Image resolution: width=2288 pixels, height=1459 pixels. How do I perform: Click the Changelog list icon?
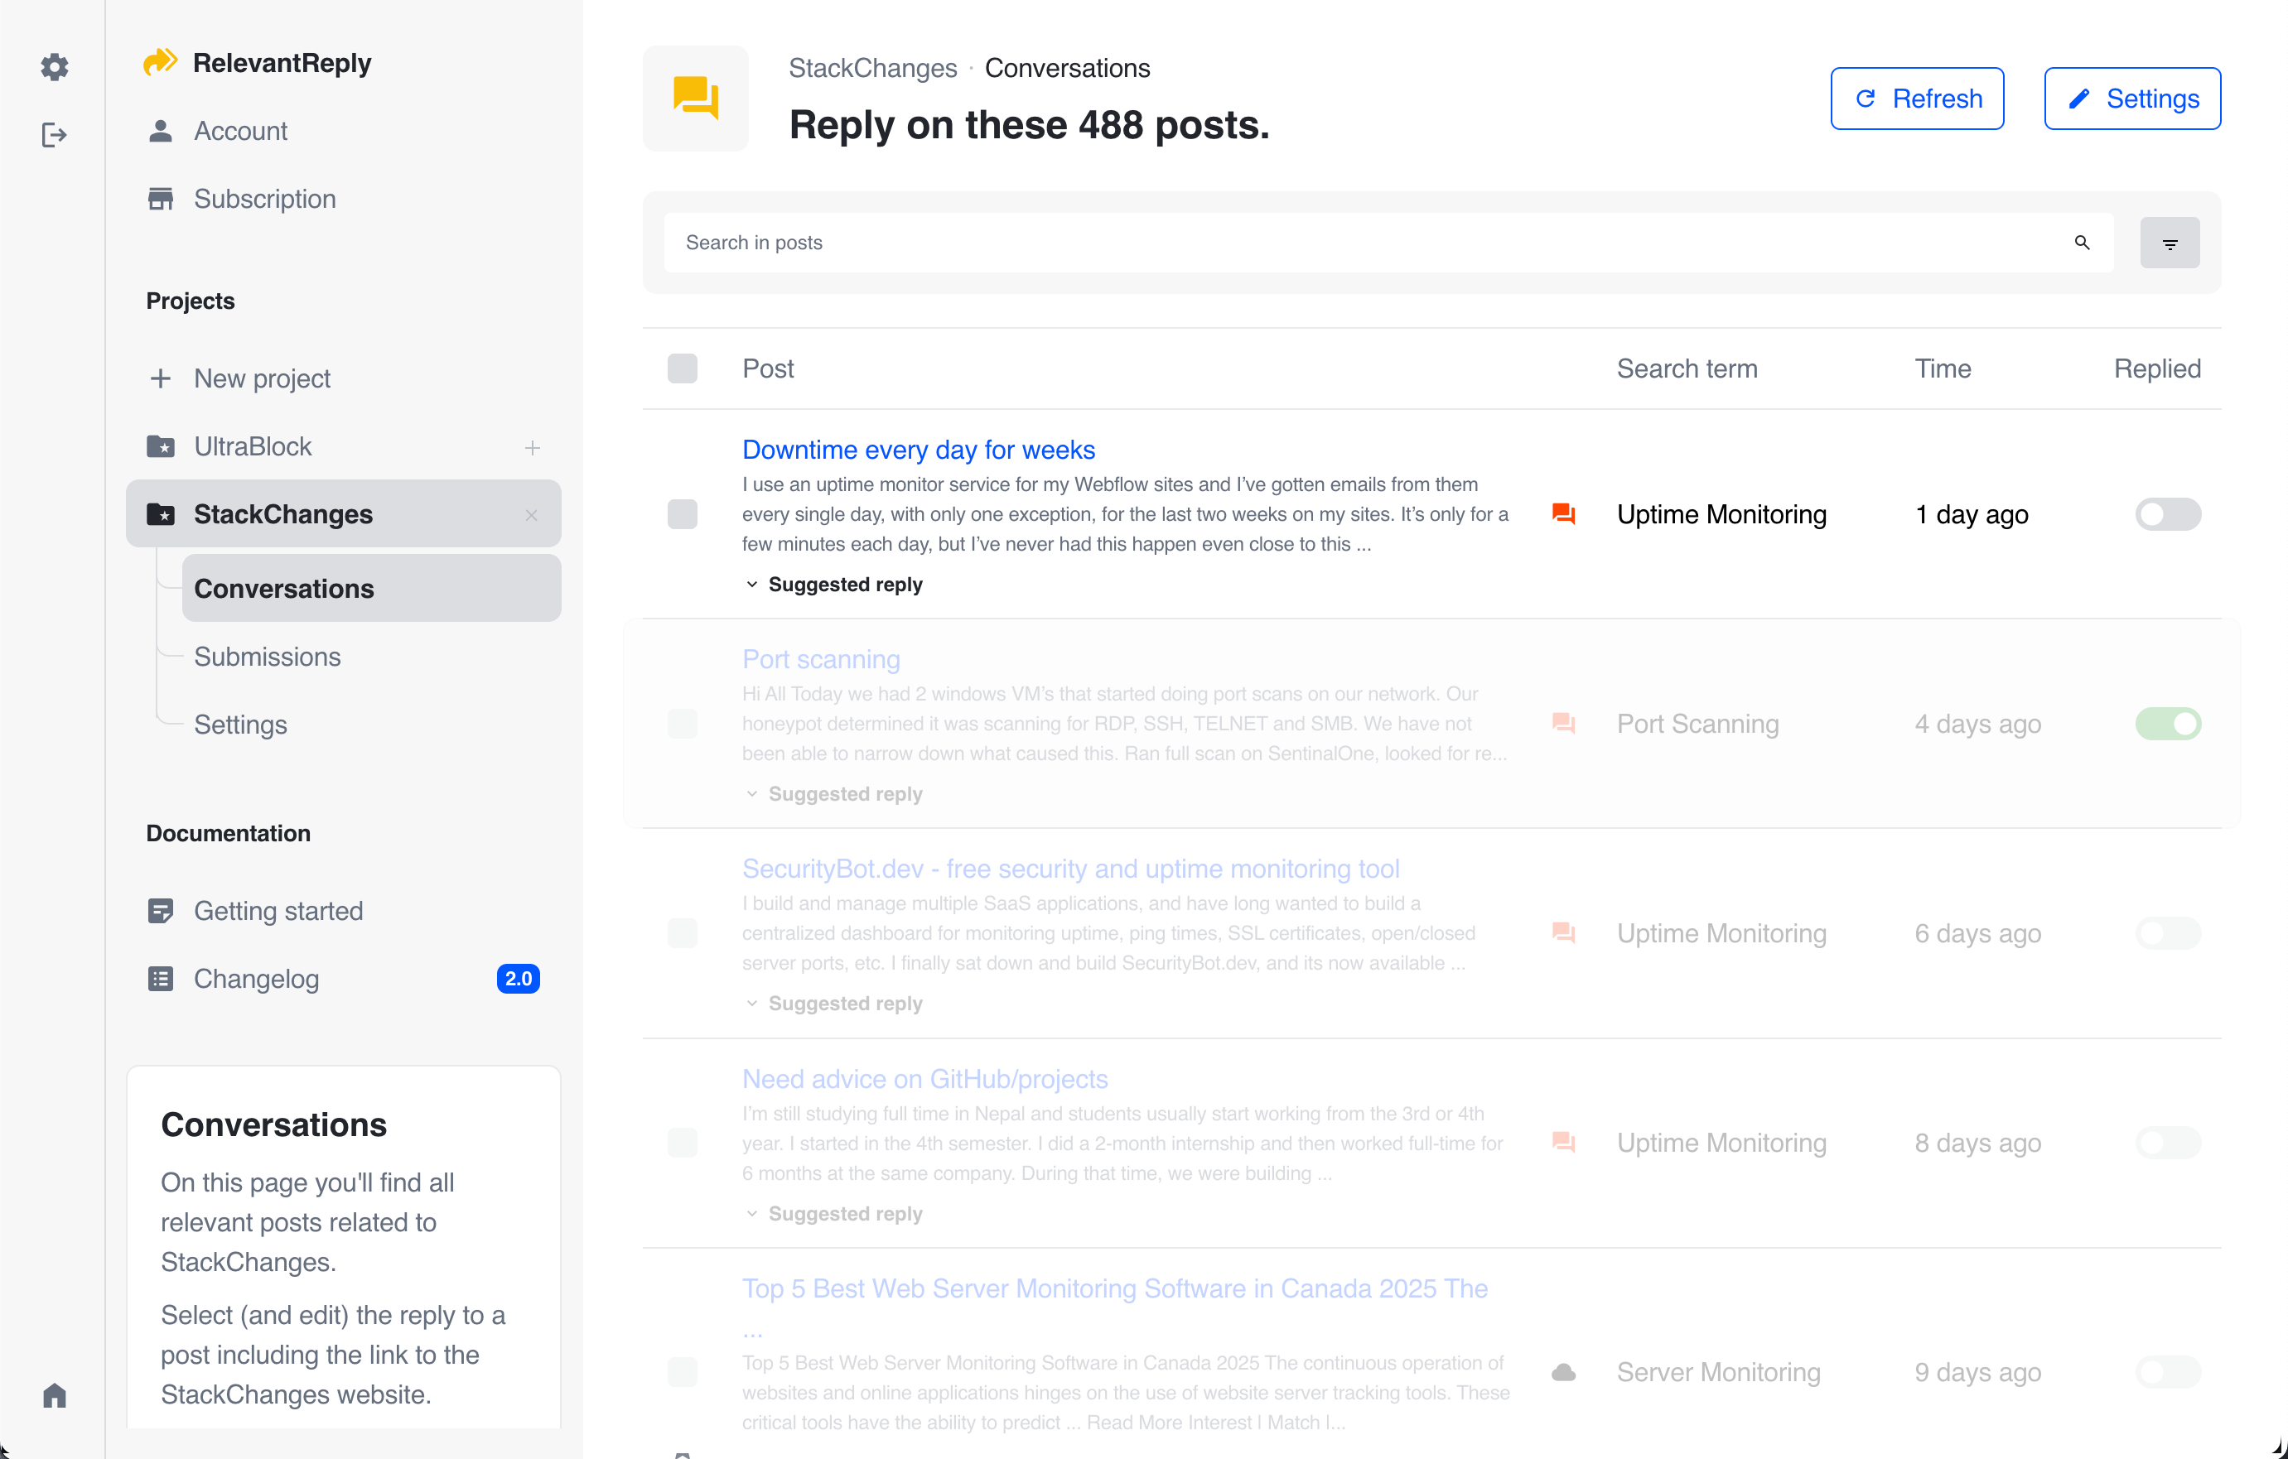pyautogui.click(x=161, y=979)
